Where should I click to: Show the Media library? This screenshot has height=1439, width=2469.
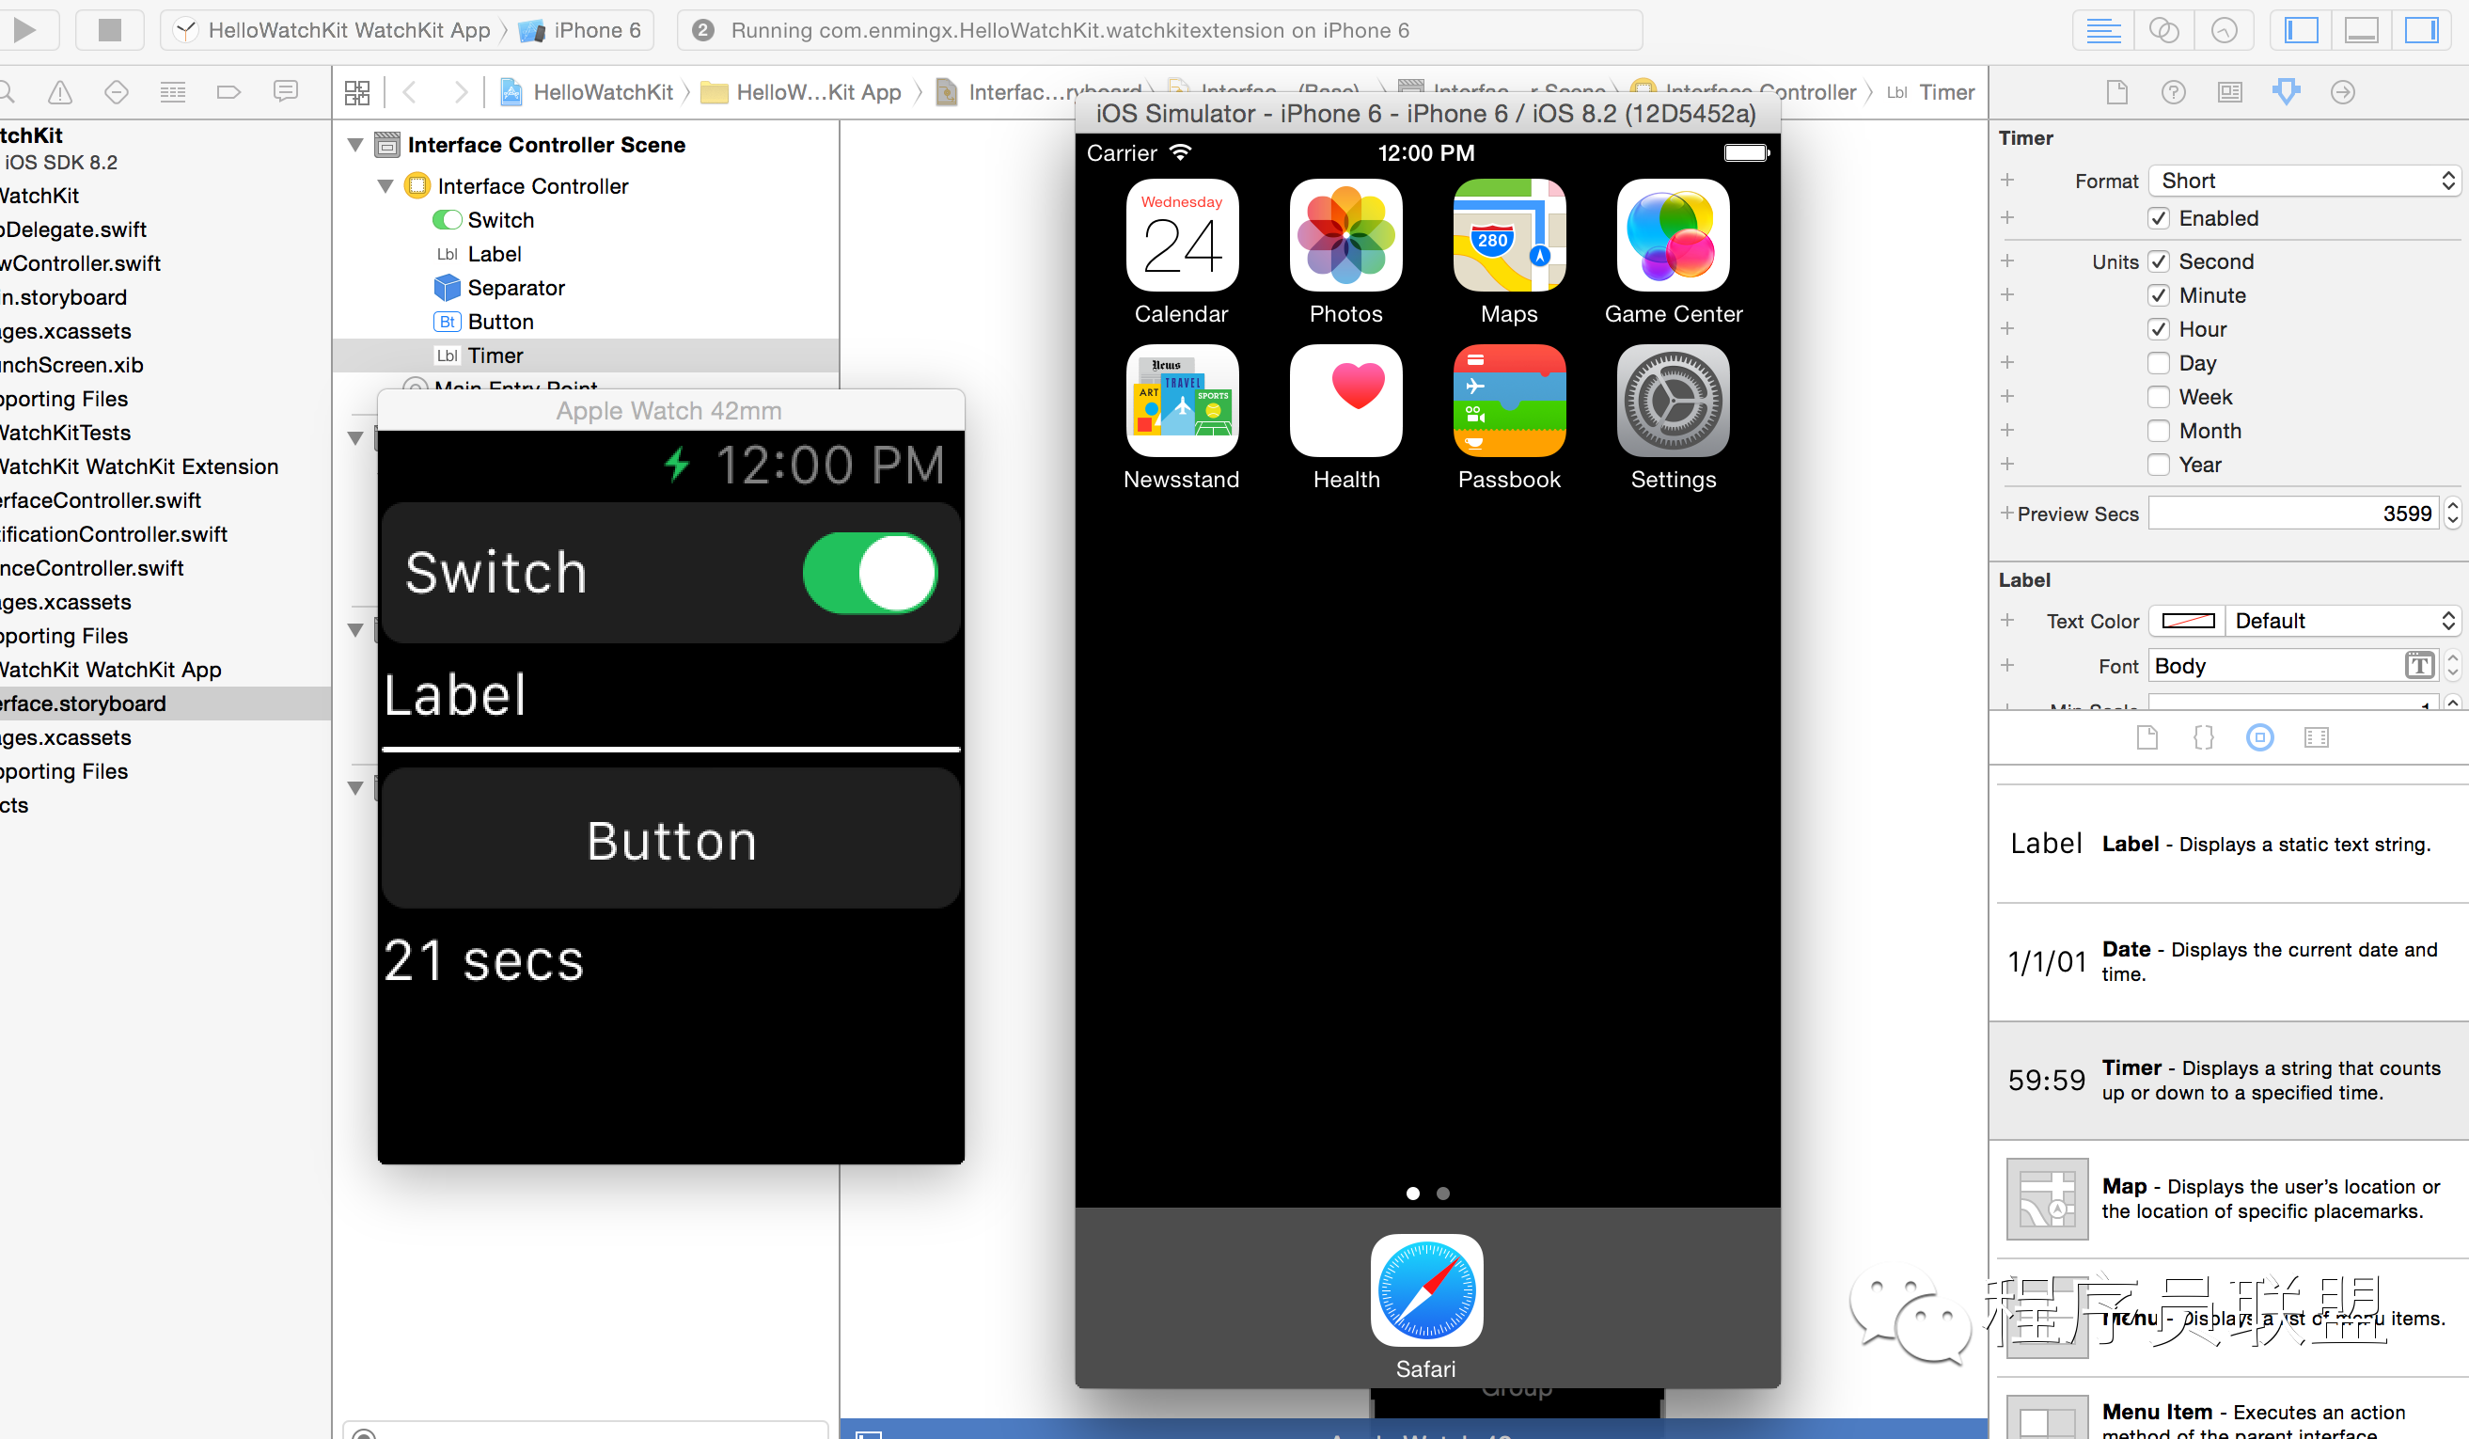[x=2316, y=737]
